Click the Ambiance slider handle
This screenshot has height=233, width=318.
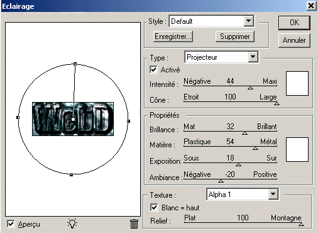click(x=221, y=181)
